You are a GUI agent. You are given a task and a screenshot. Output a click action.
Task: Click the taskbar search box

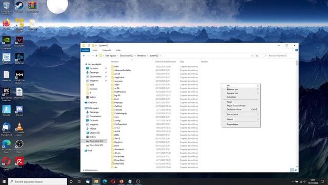coord(37,181)
